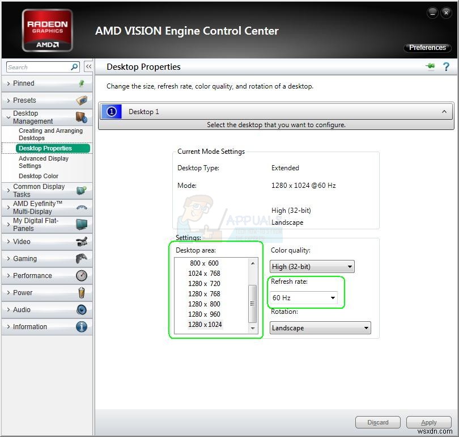The height and width of the screenshot is (437, 459).
Task: Click the resolution list scroll up arrow
Action: [x=253, y=263]
